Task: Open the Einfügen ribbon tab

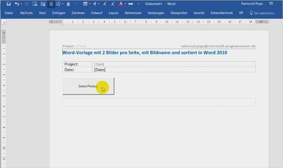Action: click(59, 13)
